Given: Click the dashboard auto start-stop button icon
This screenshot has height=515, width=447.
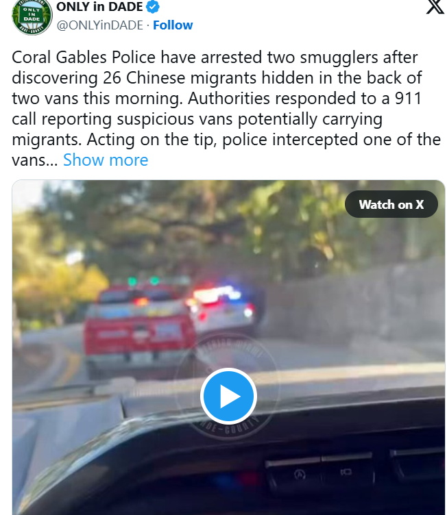Looking at the screenshot, I should point(300,474).
